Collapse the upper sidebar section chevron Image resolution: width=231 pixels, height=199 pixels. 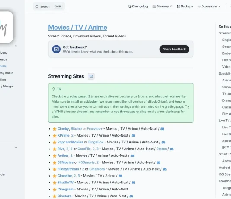16,46
